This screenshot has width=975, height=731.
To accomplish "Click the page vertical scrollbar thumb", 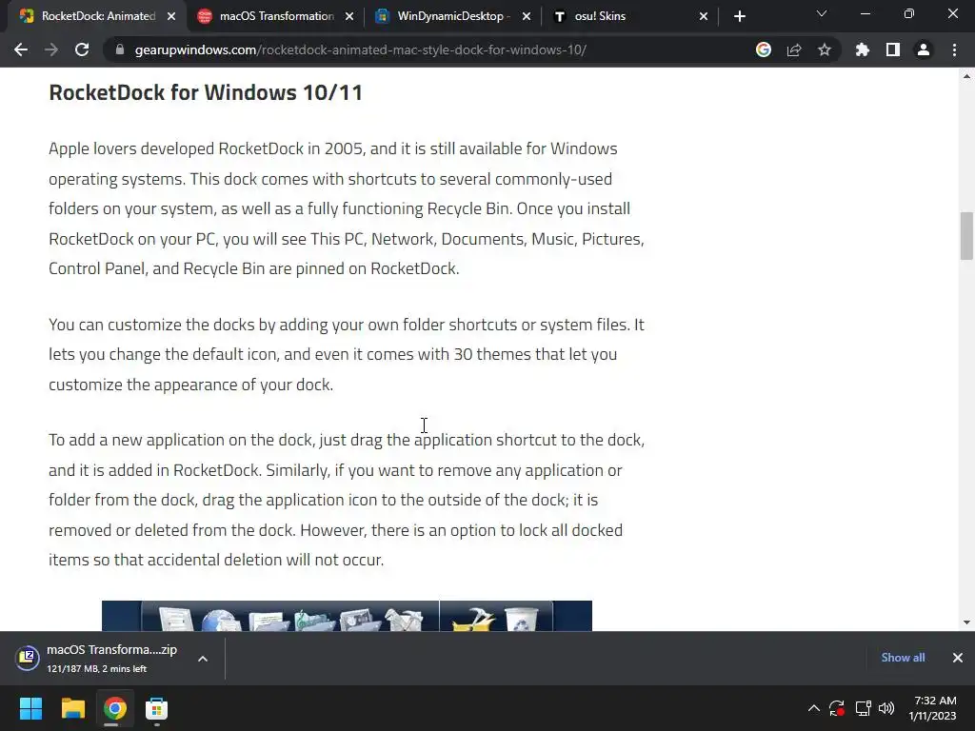I will 966,236.
